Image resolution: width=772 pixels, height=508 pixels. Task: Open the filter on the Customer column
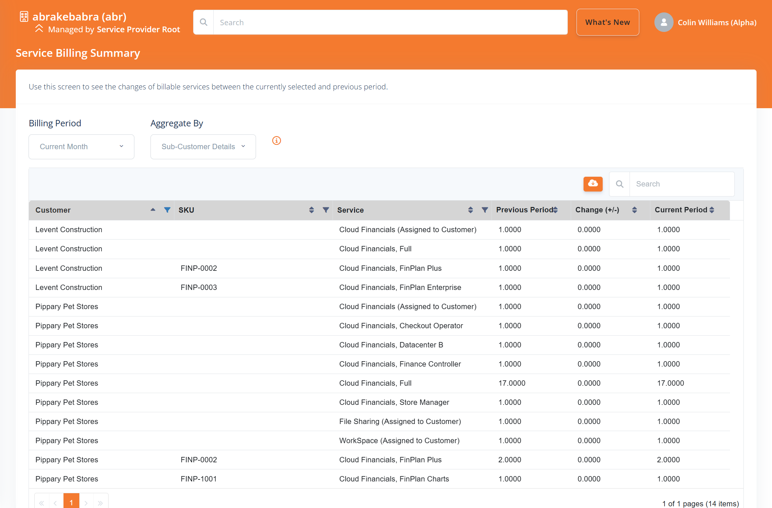tap(167, 210)
